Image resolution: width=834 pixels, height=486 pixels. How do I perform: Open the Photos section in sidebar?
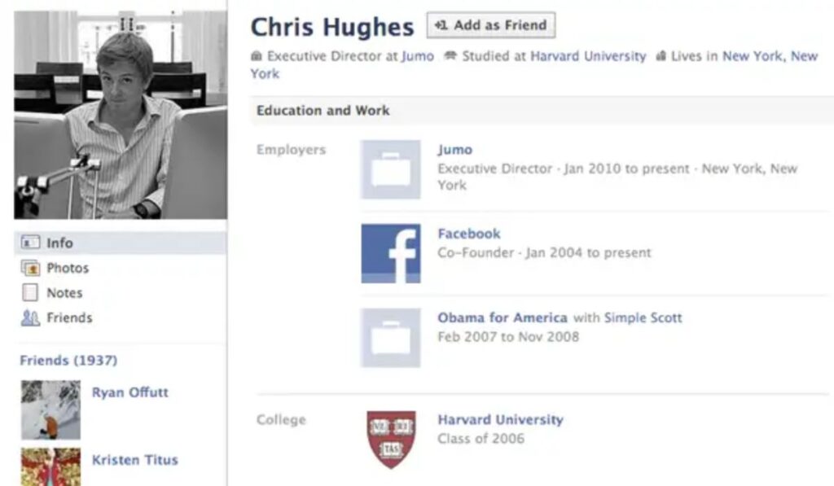68,268
